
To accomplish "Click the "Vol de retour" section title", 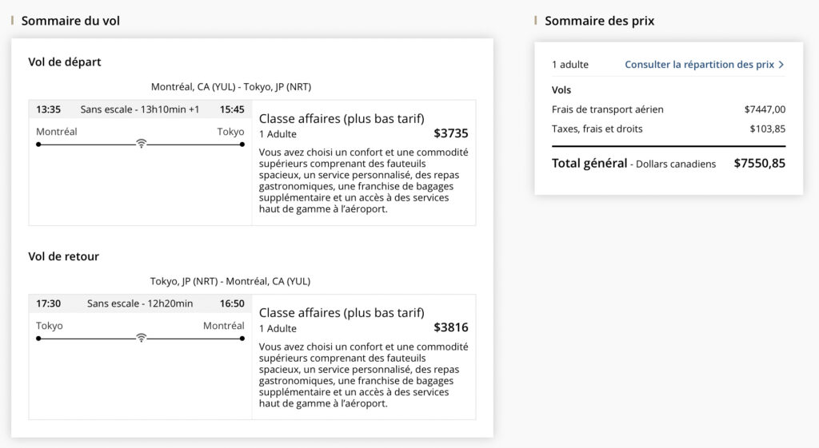I will click(64, 256).
